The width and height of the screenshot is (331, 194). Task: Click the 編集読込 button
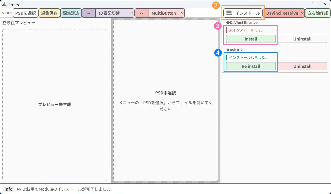click(x=71, y=13)
